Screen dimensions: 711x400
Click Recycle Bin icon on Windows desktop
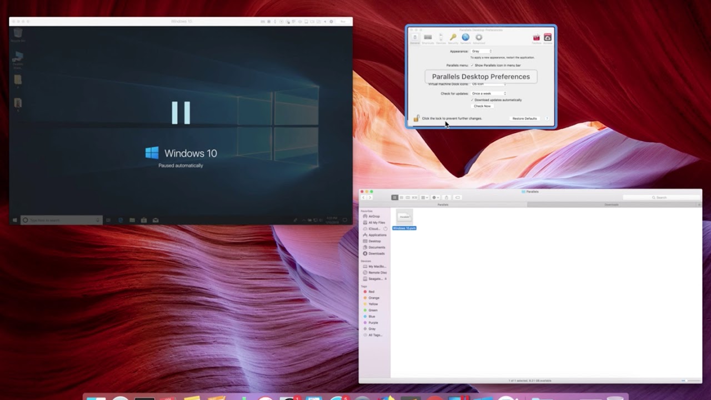[x=18, y=35]
